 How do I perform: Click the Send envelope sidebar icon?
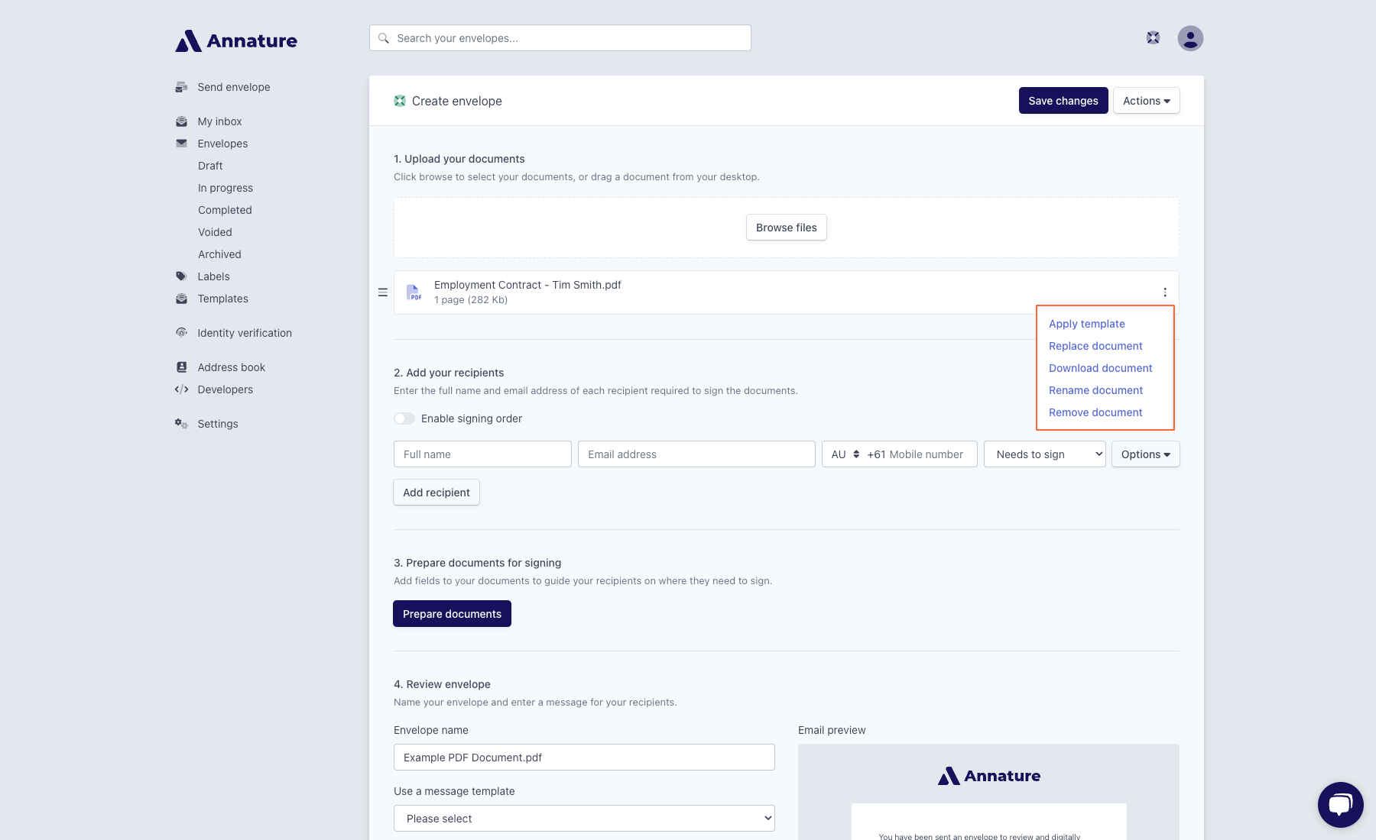click(x=181, y=87)
